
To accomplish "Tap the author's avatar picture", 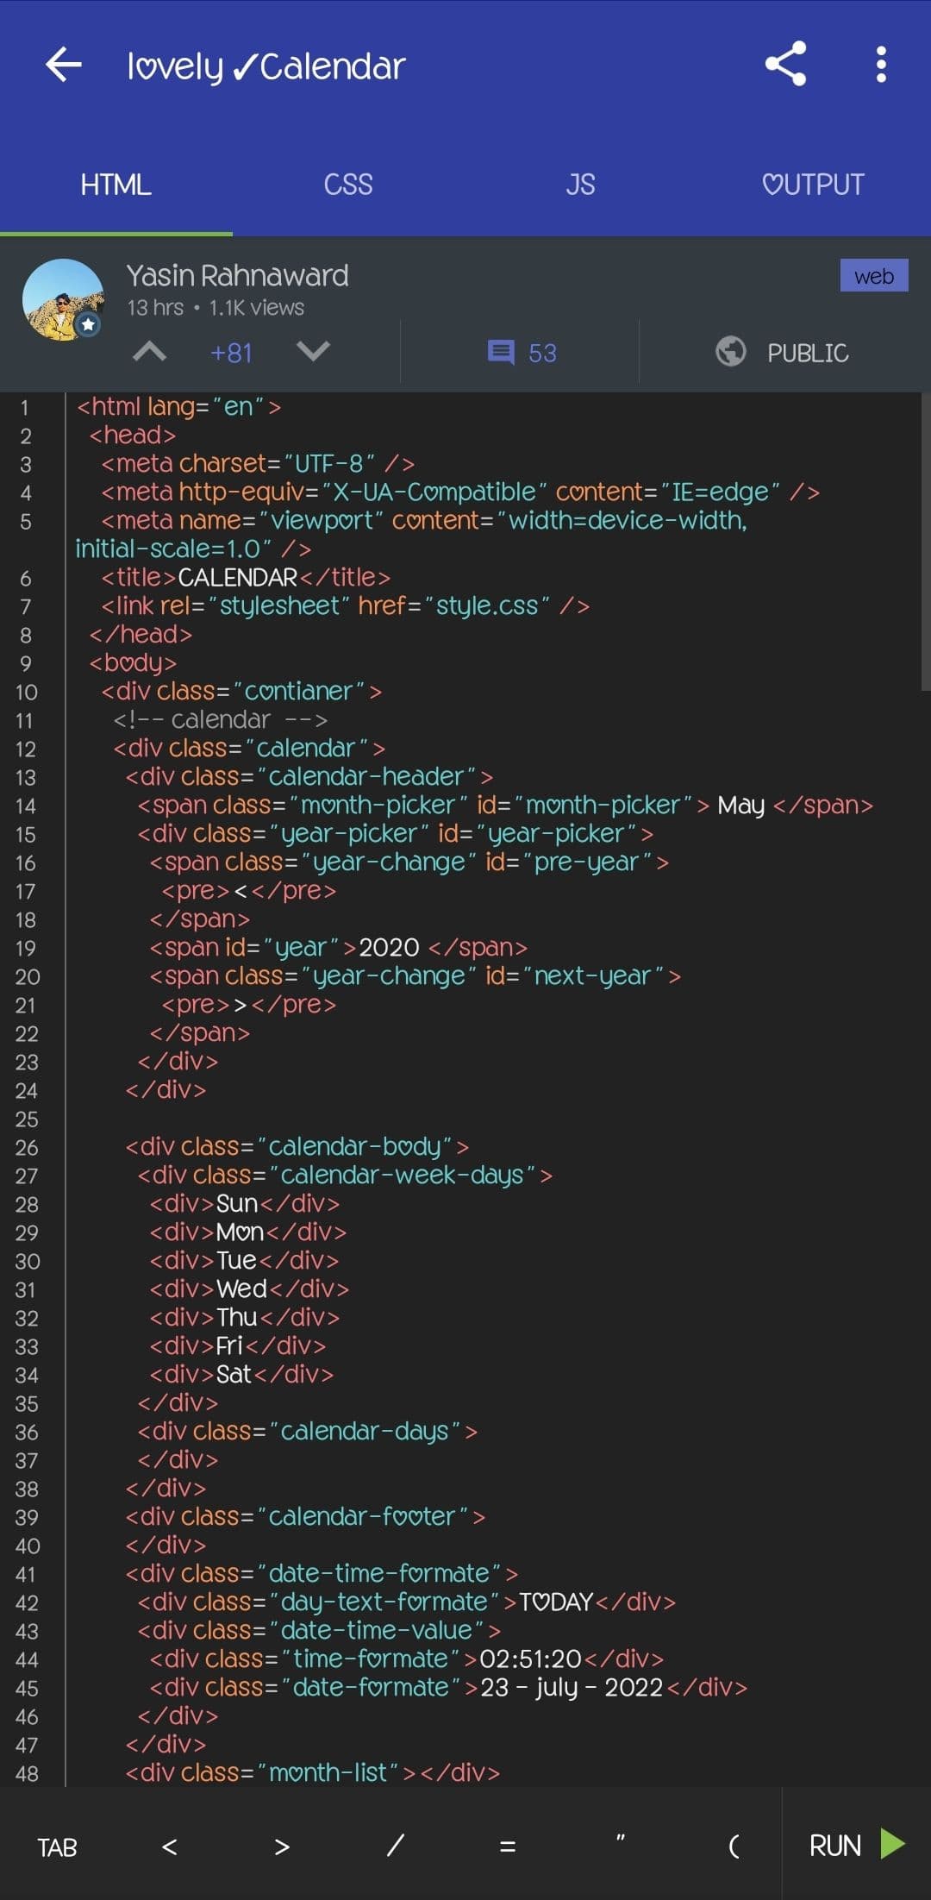I will pyautogui.click(x=63, y=299).
